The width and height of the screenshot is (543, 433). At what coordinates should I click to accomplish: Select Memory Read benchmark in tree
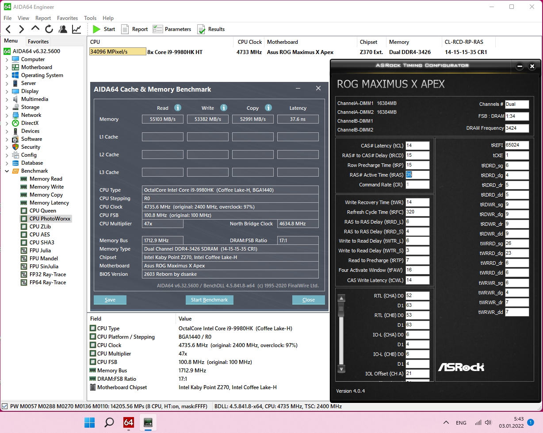tap(46, 179)
